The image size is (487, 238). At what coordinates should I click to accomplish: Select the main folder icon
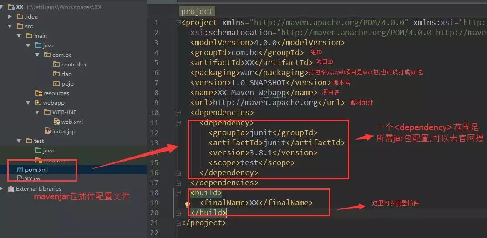(29, 36)
